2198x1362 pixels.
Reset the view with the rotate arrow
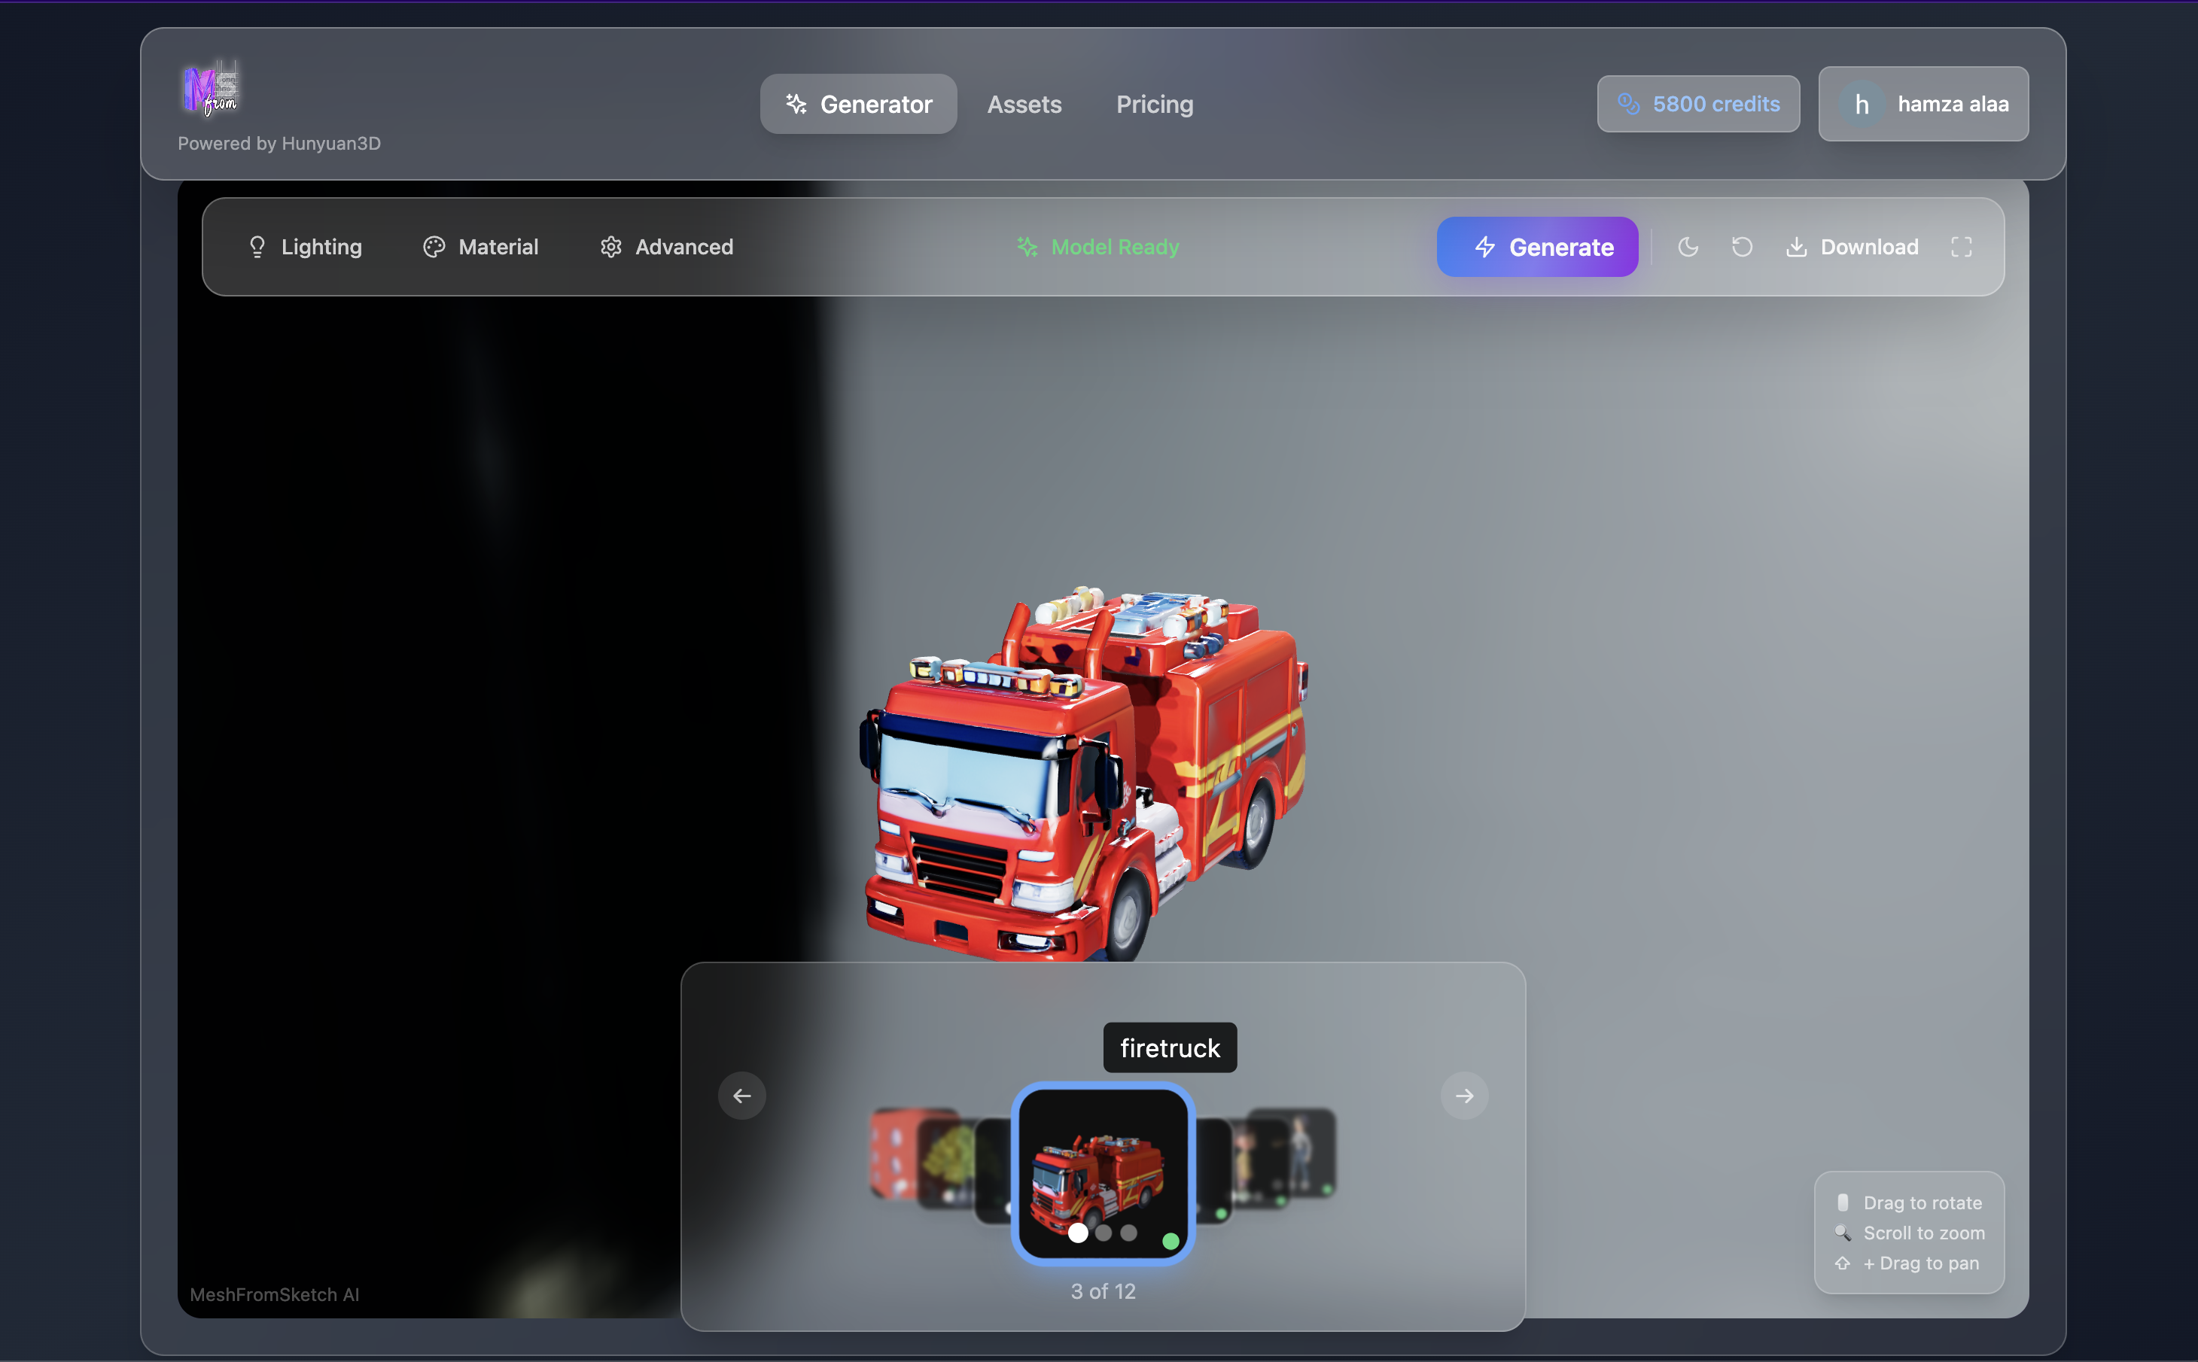pyautogui.click(x=1742, y=247)
